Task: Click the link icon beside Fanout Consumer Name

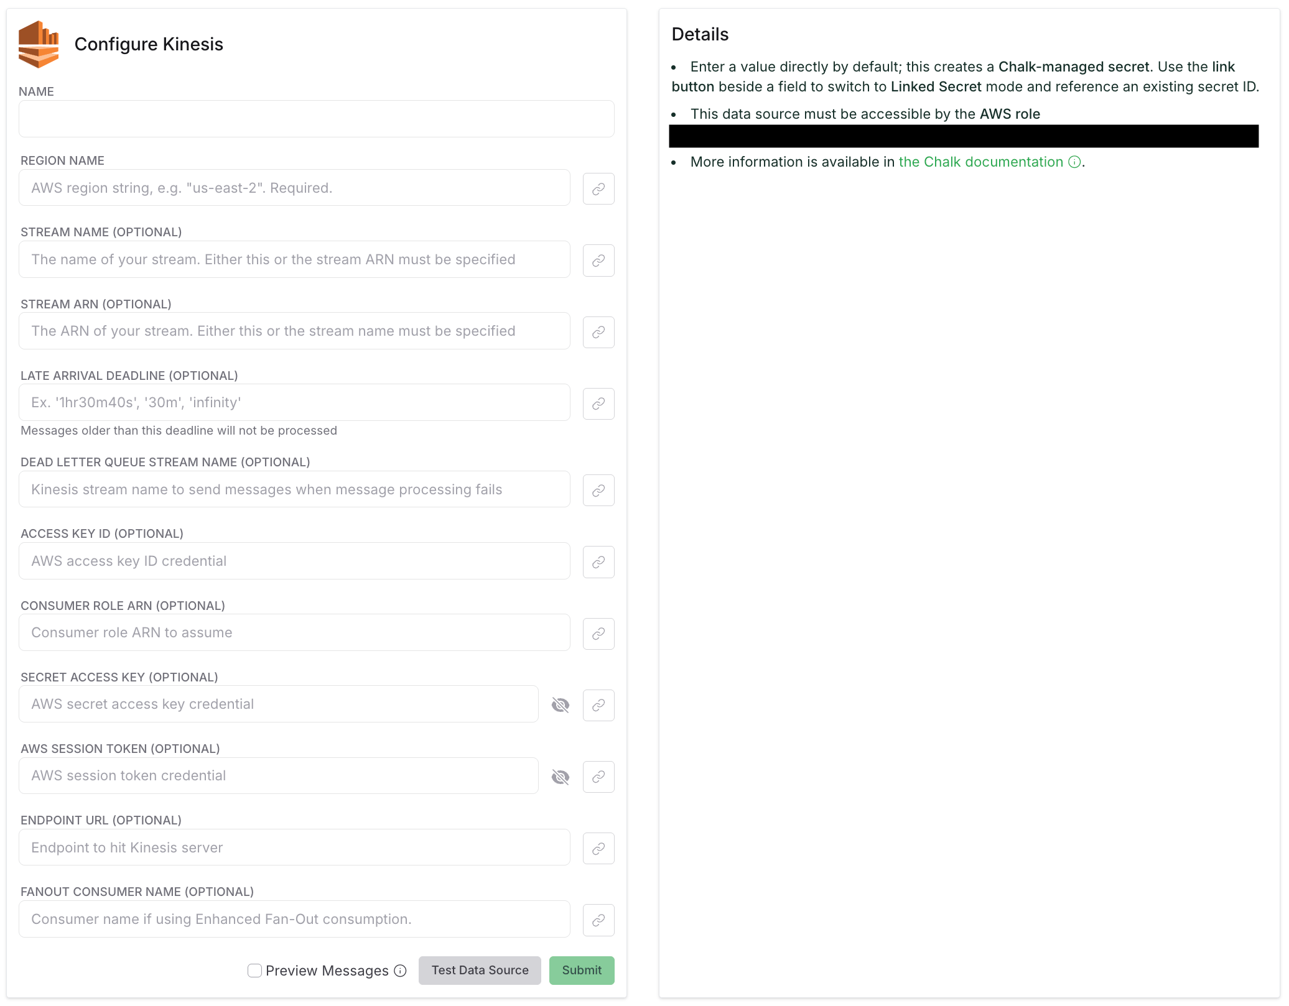Action: [x=598, y=920]
